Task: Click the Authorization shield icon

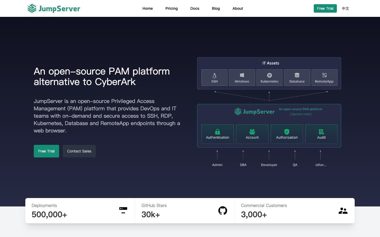Action: tap(287, 132)
